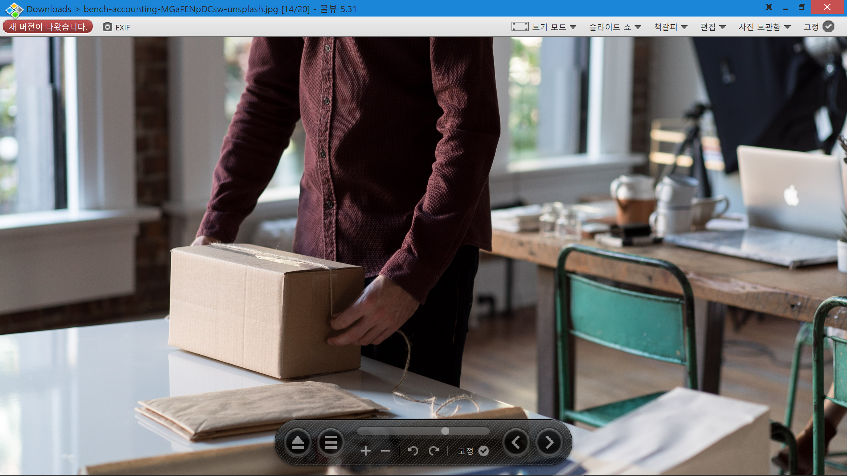
Task: Open the 보기 모드 menu
Action: coord(549,27)
